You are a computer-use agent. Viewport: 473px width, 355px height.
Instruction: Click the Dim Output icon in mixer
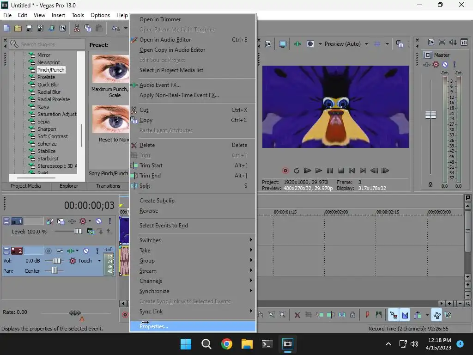pos(453,42)
